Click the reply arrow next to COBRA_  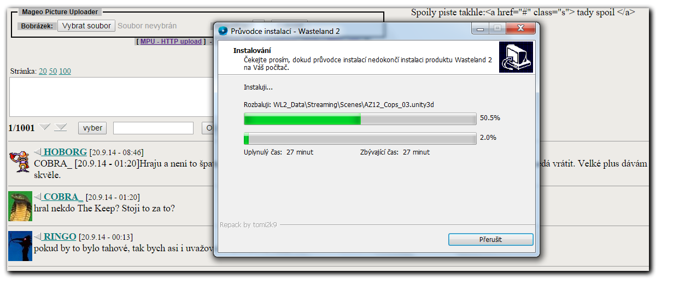[x=38, y=197]
